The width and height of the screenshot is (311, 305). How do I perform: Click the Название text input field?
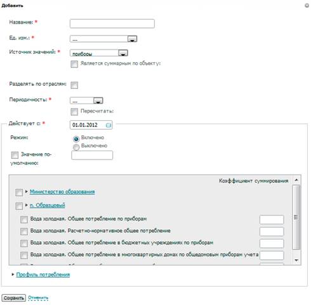tap(112, 24)
